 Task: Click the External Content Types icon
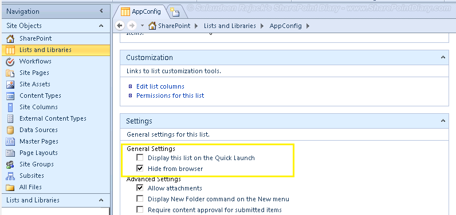click(10, 119)
